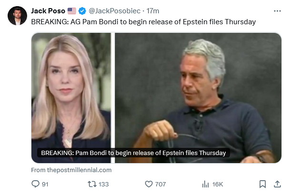The width and height of the screenshot is (290, 194).
Task: Click the BREAKING tweet text above the image
Action: point(143,21)
